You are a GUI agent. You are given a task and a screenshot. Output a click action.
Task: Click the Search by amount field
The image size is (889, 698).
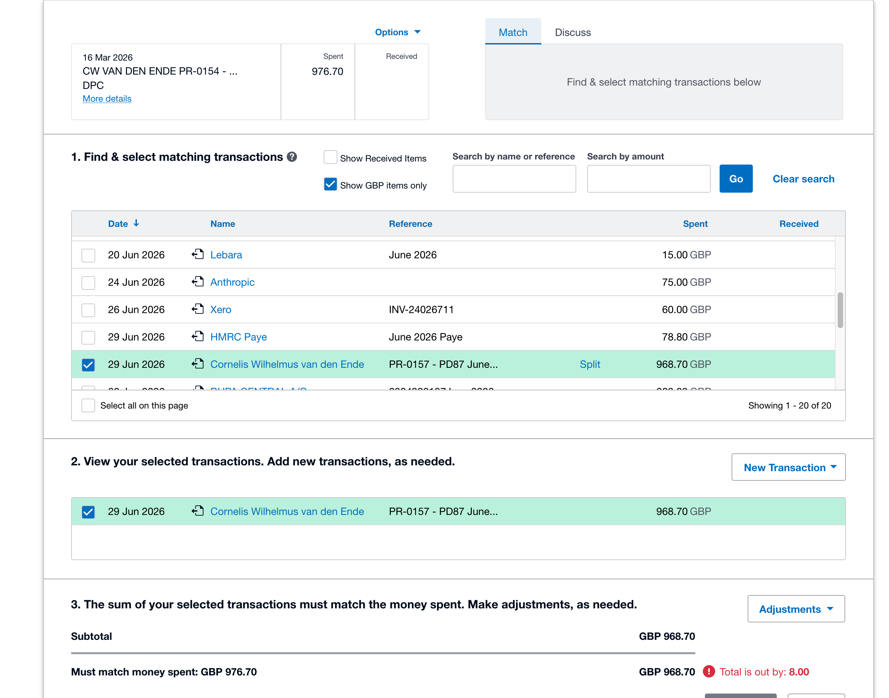point(649,179)
